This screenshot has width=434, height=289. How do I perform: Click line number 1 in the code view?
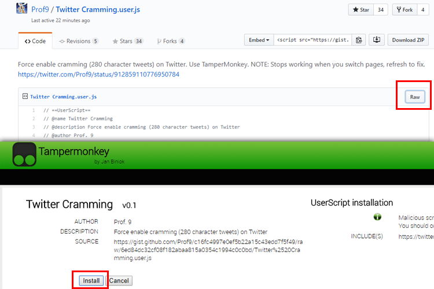point(34,110)
